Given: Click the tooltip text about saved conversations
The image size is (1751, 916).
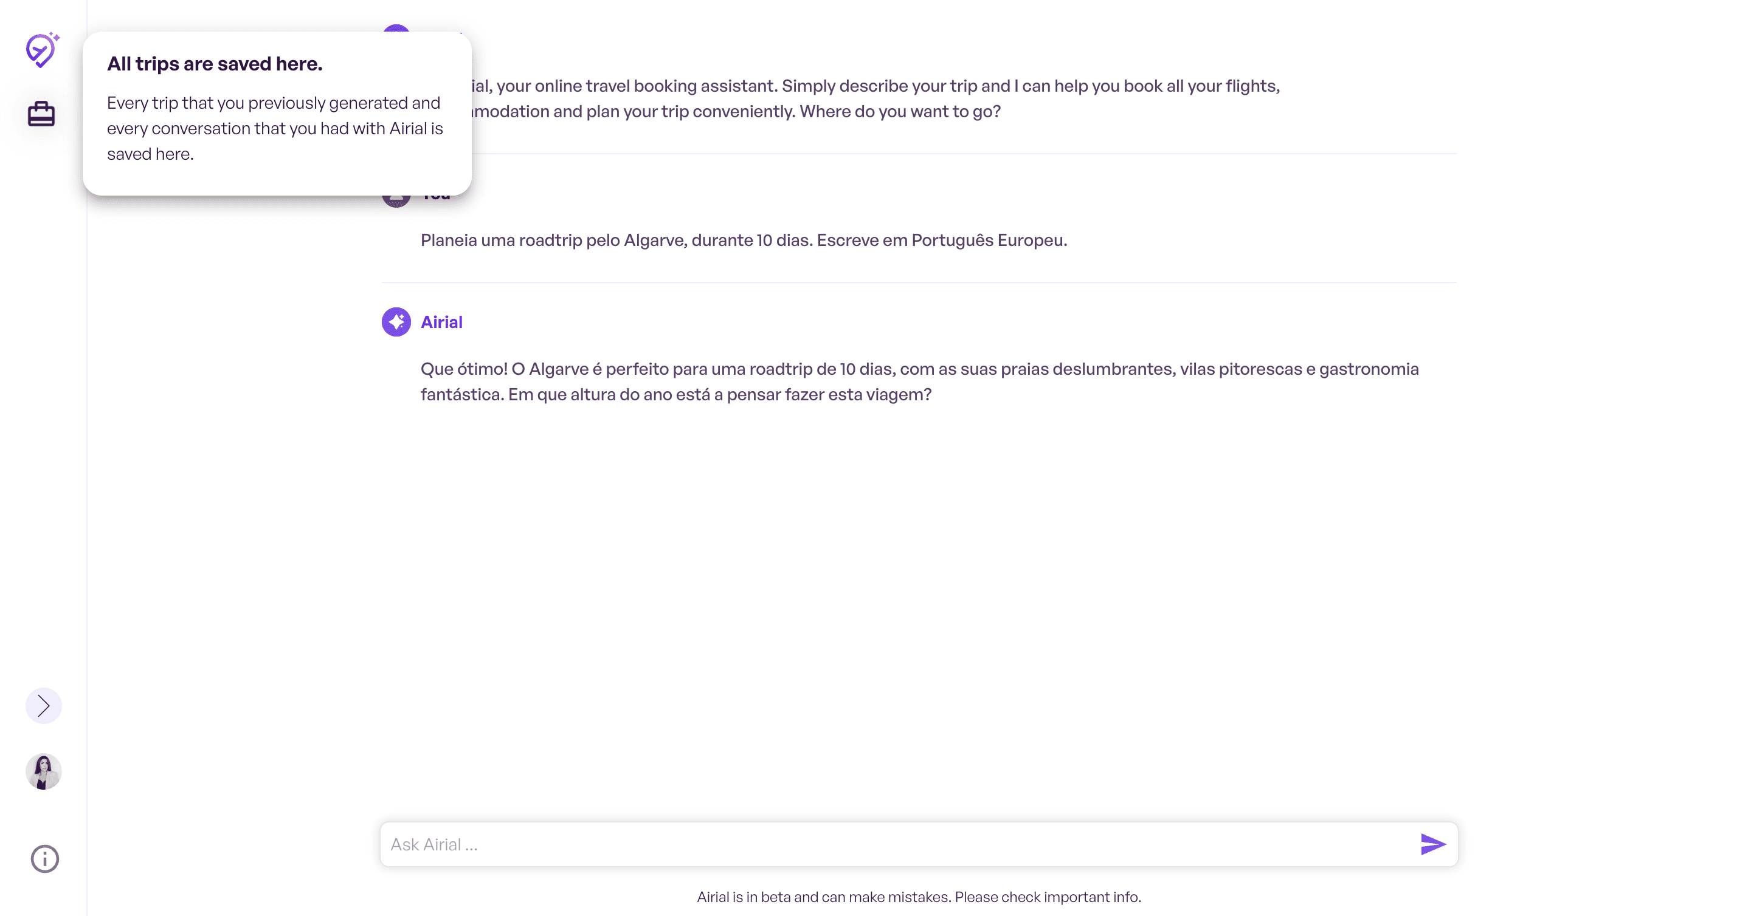Looking at the screenshot, I should (275, 128).
